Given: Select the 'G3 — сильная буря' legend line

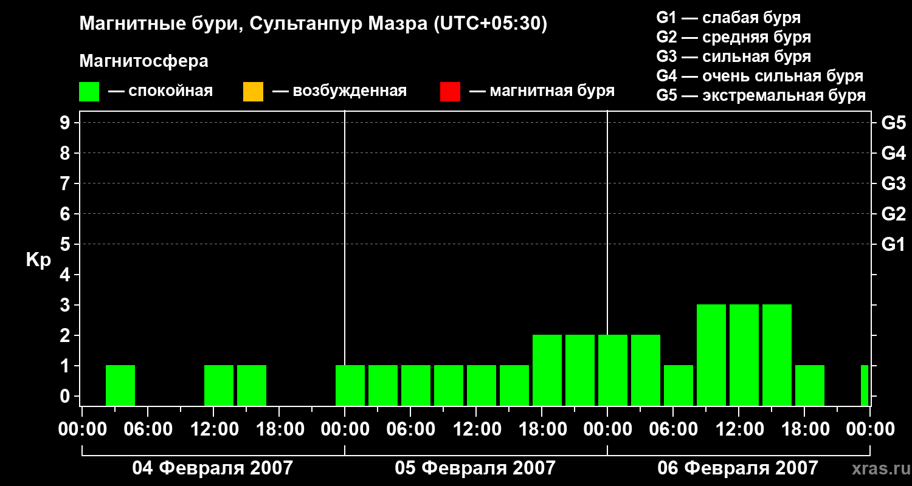Looking at the screenshot, I should point(734,56).
